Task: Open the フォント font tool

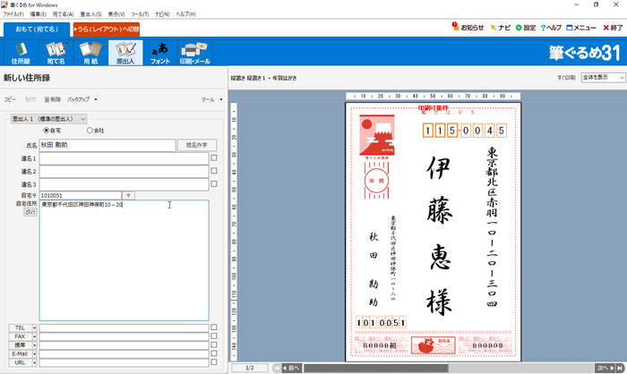Action: pos(159,53)
